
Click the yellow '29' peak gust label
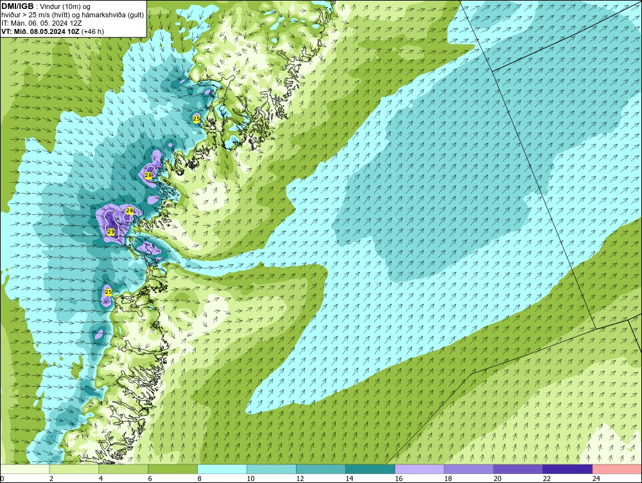click(x=111, y=232)
